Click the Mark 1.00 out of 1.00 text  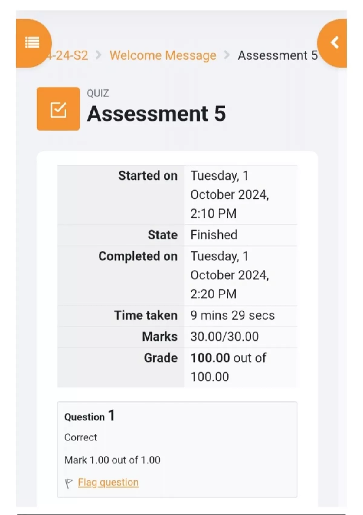click(x=112, y=460)
